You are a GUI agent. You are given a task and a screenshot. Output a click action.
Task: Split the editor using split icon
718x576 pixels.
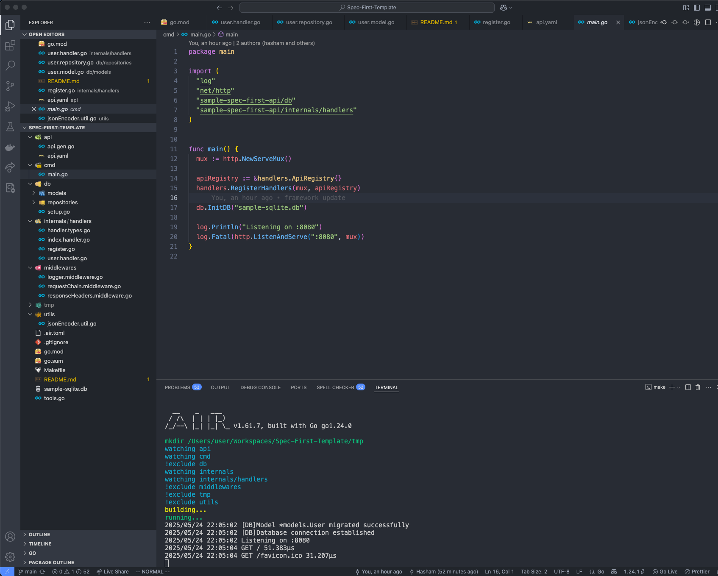(x=708, y=22)
